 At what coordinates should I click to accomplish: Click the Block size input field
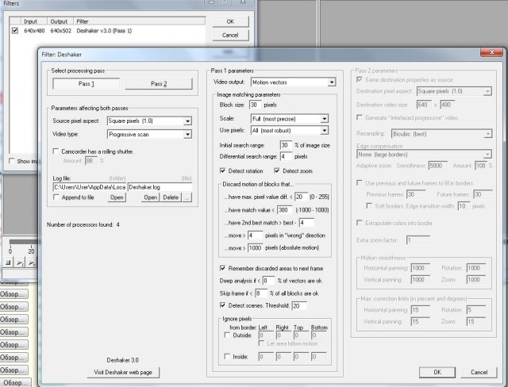pos(254,104)
